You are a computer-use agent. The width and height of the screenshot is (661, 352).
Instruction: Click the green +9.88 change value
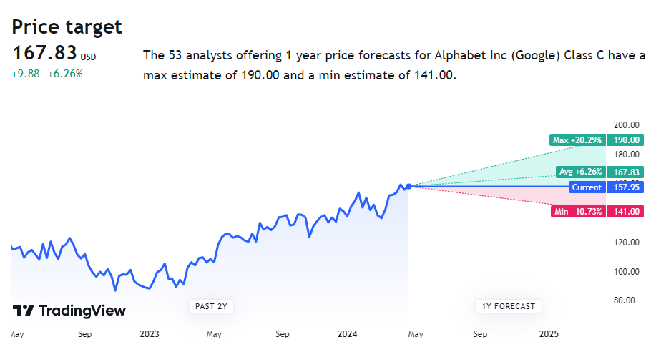click(26, 73)
